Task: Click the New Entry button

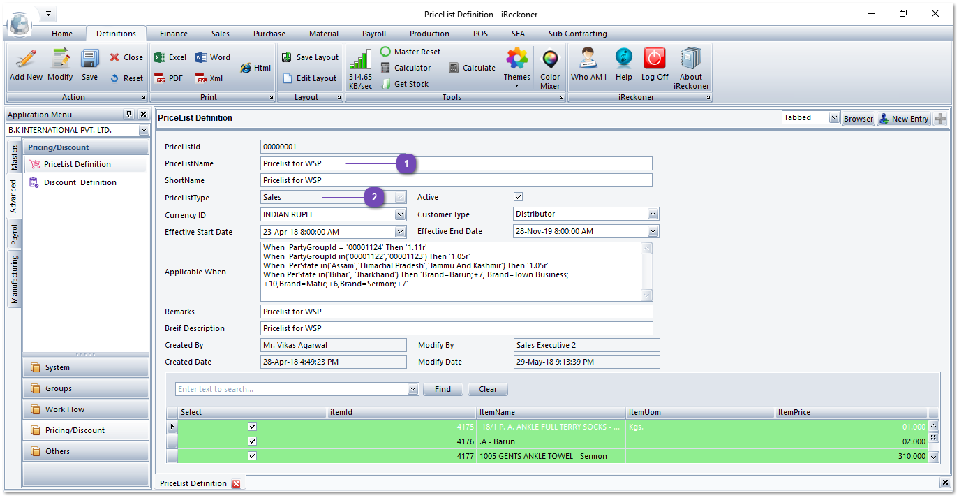Action: click(903, 119)
